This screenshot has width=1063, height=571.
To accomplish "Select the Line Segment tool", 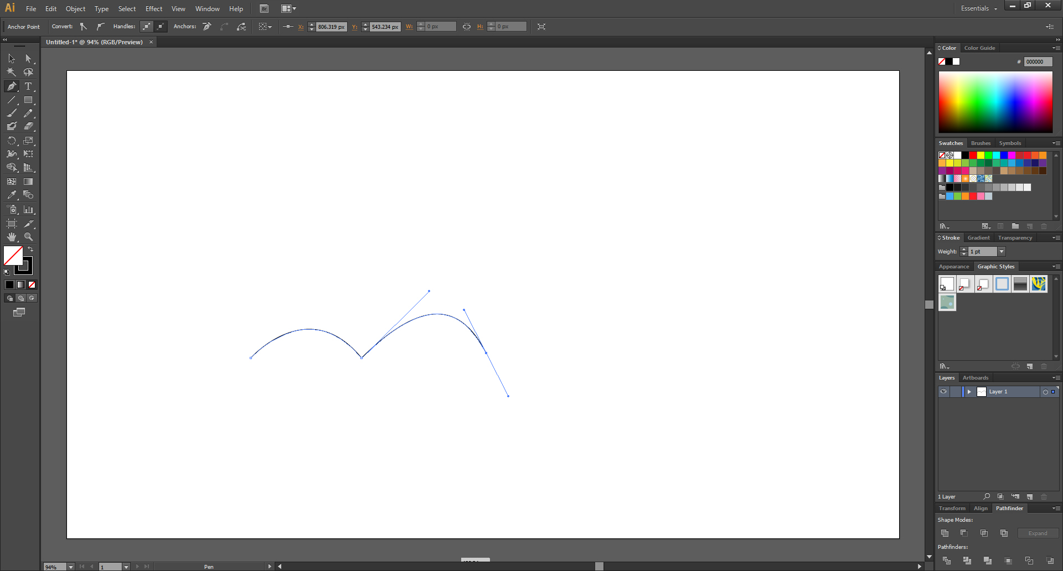I will [12, 100].
